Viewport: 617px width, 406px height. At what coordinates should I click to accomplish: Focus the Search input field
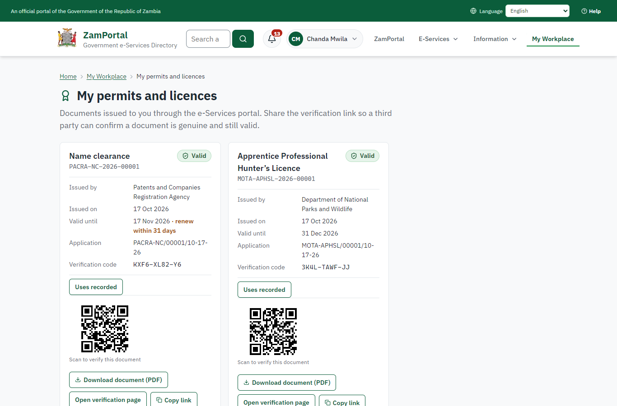208,39
